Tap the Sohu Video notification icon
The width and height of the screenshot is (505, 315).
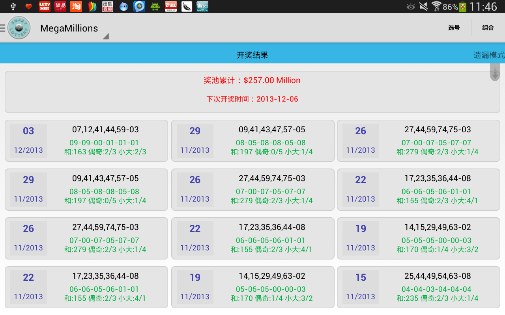pyautogui.click(x=108, y=6)
